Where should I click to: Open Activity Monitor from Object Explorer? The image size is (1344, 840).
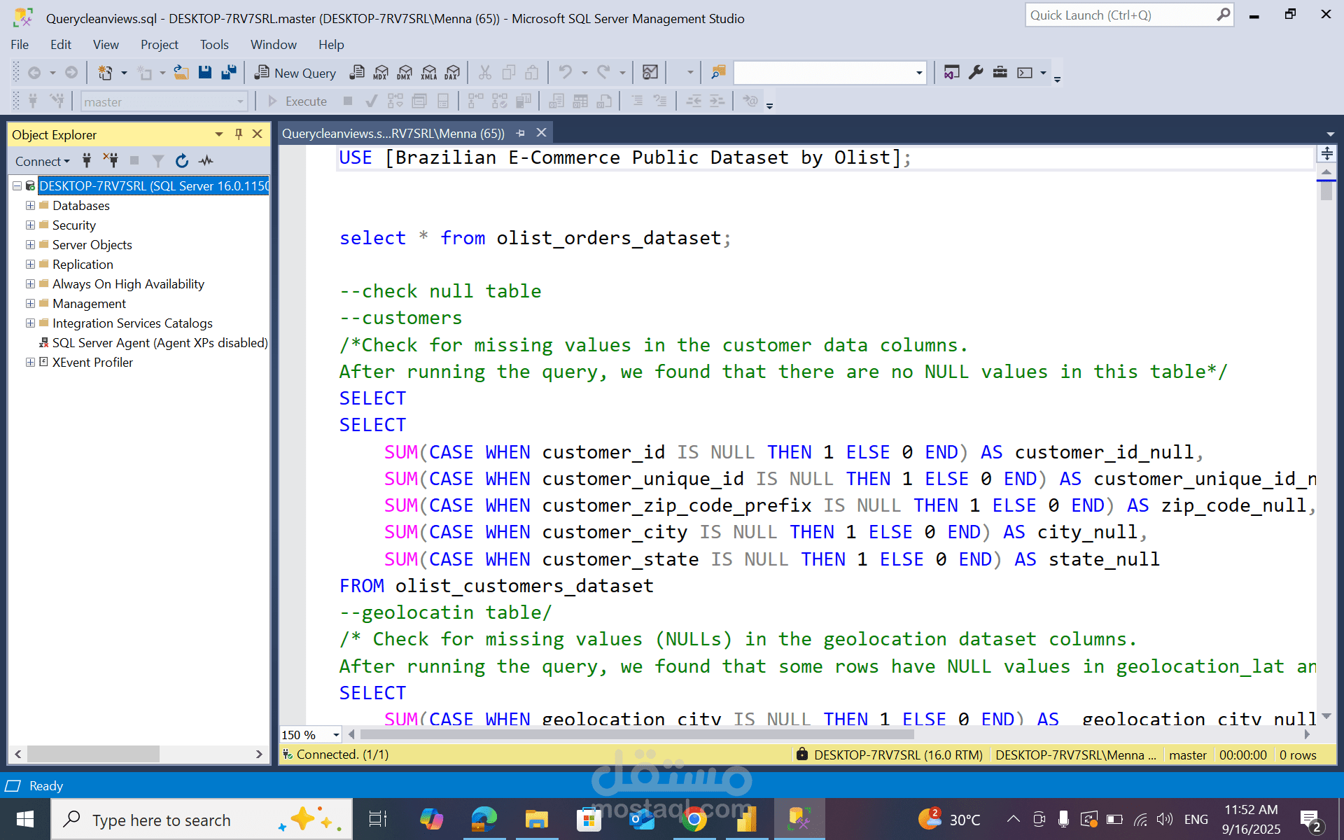[x=206, y=160]
